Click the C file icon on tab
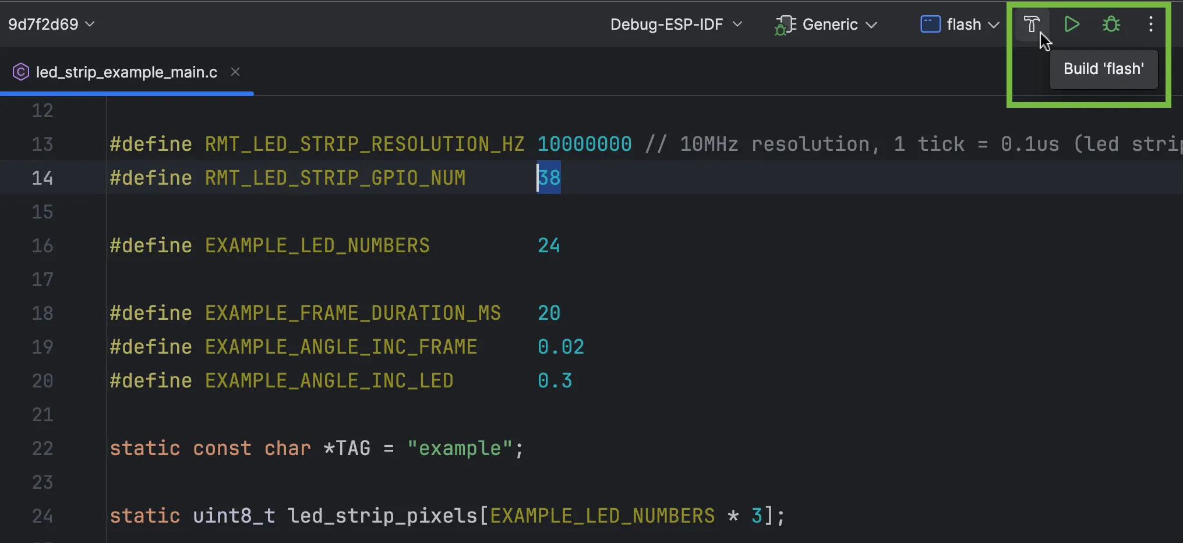1183x543 pixels. pos(20,72)
